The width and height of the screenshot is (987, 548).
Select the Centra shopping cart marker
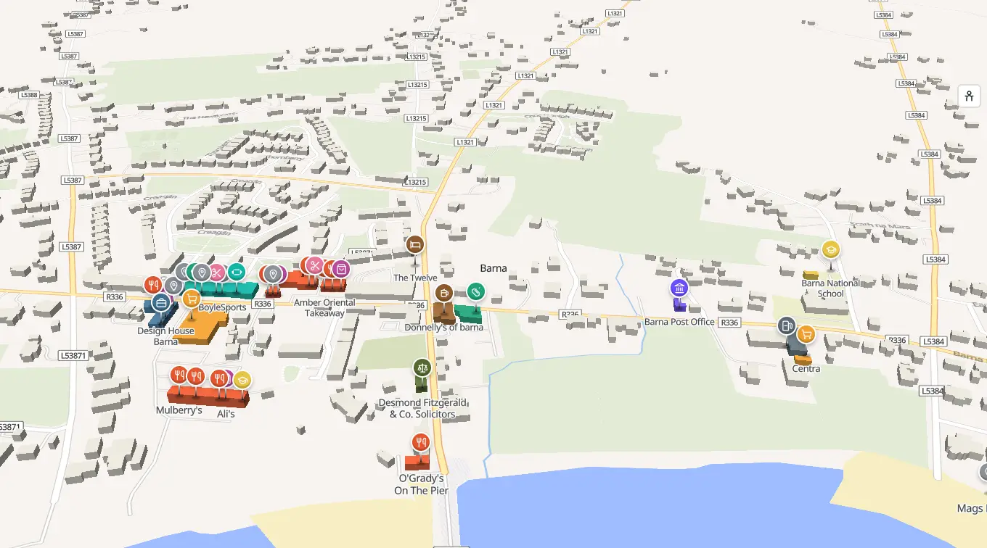point(806,334)
